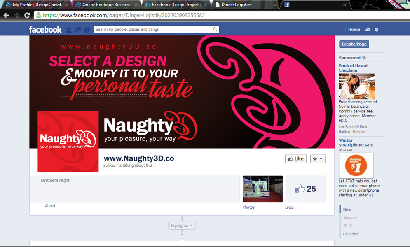
Task: Click the 25 likes count text
Action: pos(109,165)
